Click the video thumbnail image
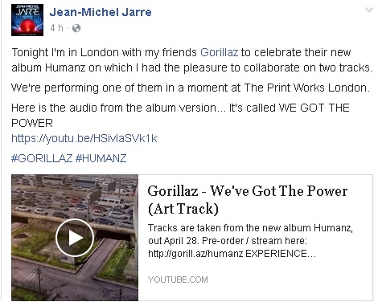 (x=75, y=238)
